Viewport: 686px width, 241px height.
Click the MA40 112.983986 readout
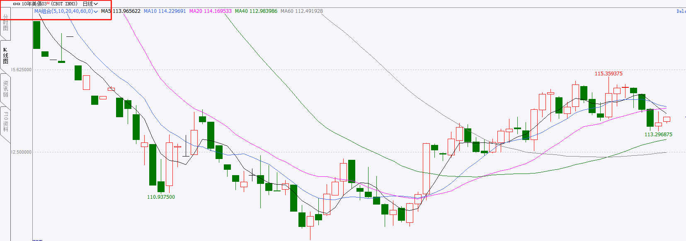click(x=256, y=11)
